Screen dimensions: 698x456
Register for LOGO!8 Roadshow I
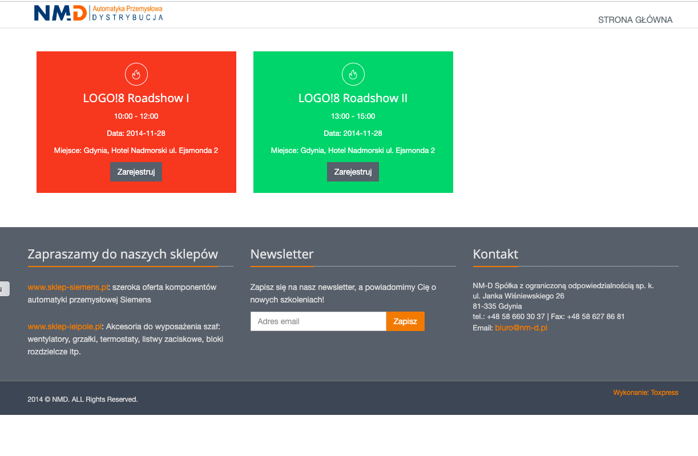click(136, 172)
